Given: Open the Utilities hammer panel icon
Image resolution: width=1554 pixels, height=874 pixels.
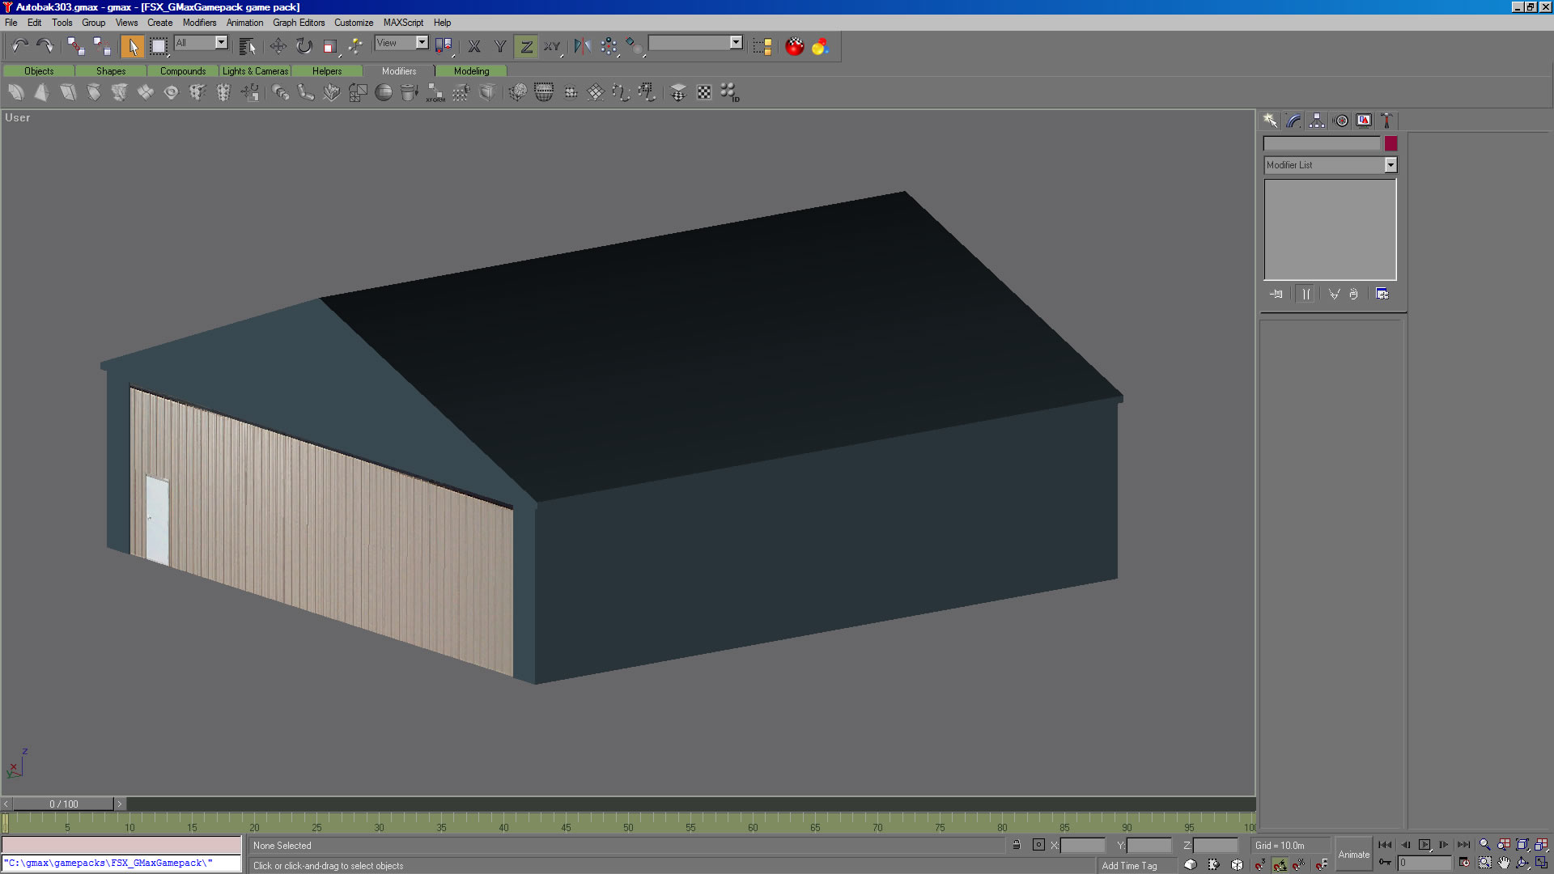Looking at the screenshot, I should click(1386, 121).
